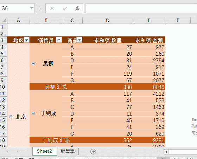Select the Sheet2 tab
This screenshot has width=197, height=159.
point(44,151)
